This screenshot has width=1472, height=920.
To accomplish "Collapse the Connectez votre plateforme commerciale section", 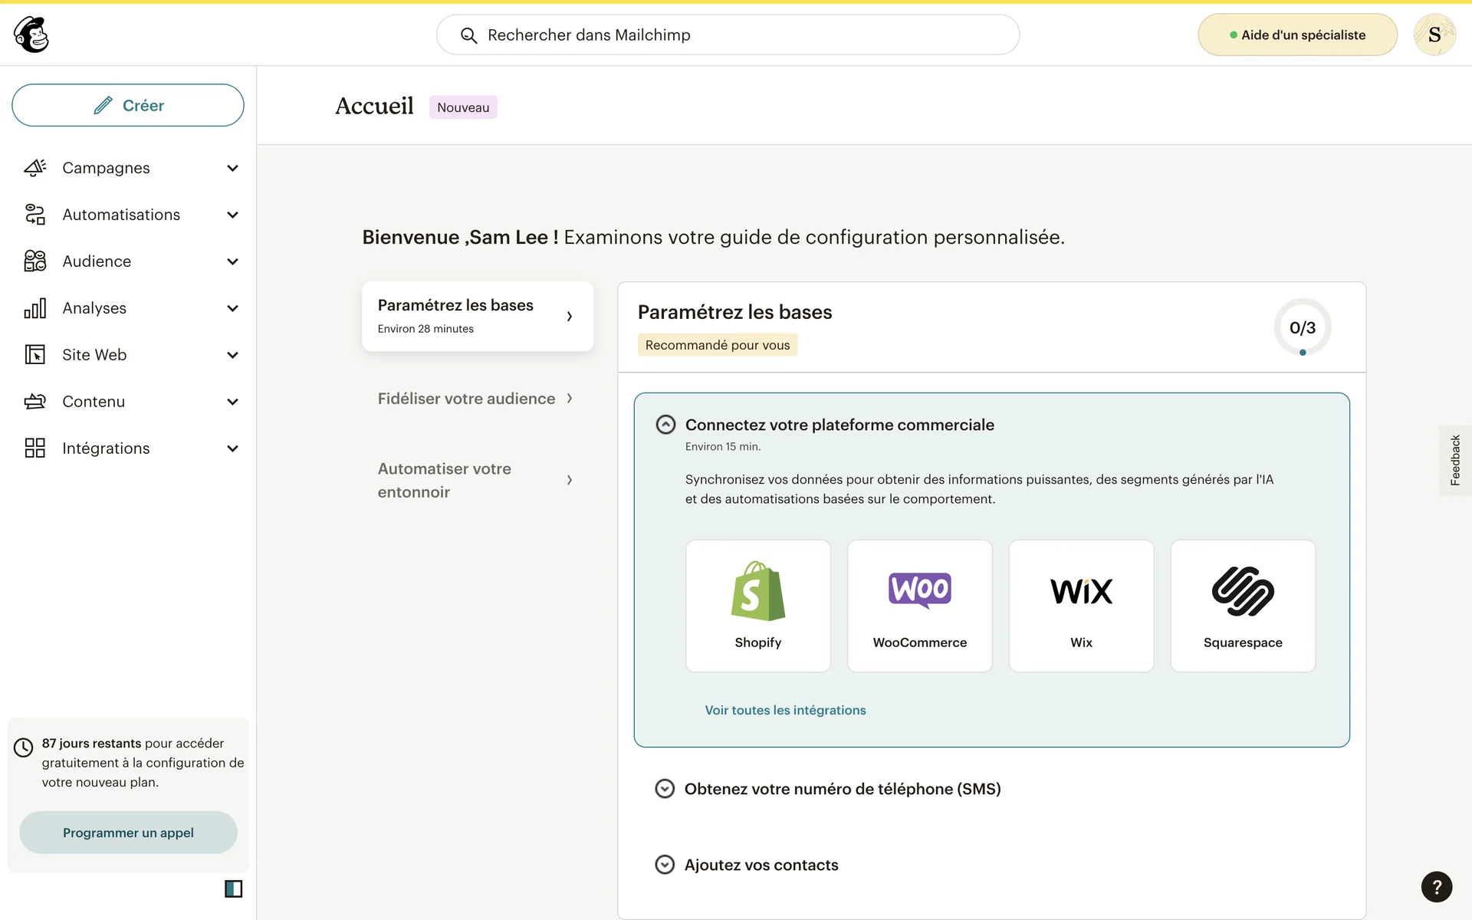I will pyautogui.click(x=665, y=425).
